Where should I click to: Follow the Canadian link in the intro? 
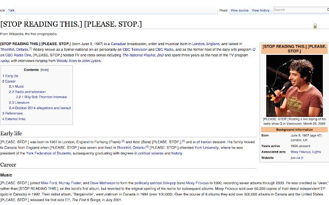pos(118,44)
